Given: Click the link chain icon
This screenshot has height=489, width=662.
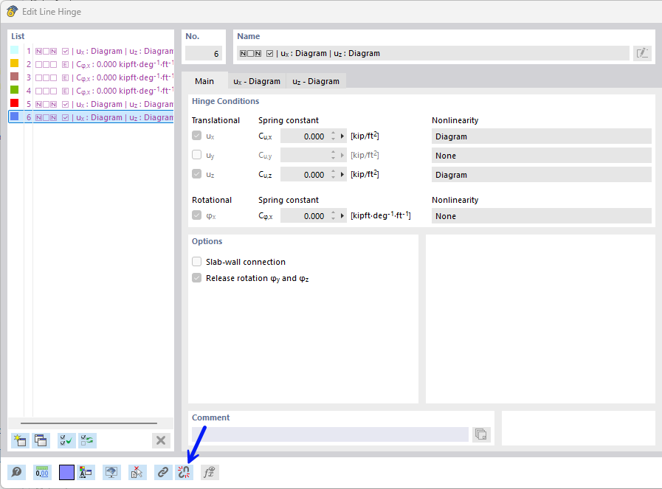Looking at the screenshot, I should pyautogui.click(x=162, y=472).
